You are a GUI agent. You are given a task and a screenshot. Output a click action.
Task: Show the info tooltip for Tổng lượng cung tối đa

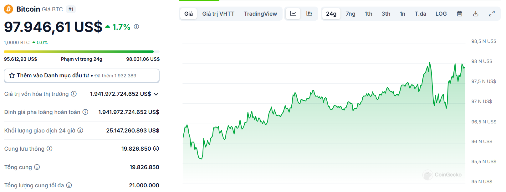(69, 185)
